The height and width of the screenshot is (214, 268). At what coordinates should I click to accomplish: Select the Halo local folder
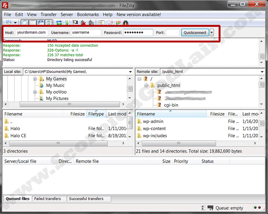tap(15, 129)
